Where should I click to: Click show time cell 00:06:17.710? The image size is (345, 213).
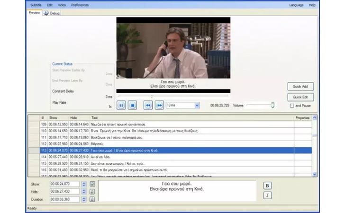coord(58,137)
